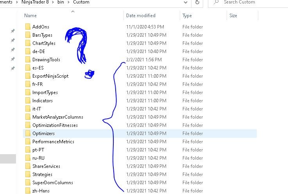The height and width of the screenshot is (194, 288).
Task: Select the AddOns folder name
Action: pos(41,27)
